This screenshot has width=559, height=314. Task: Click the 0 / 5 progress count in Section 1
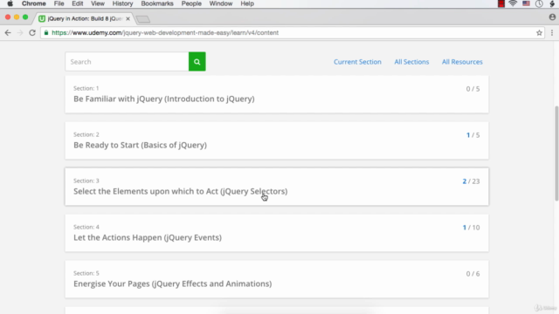click(x=473, y=89)
